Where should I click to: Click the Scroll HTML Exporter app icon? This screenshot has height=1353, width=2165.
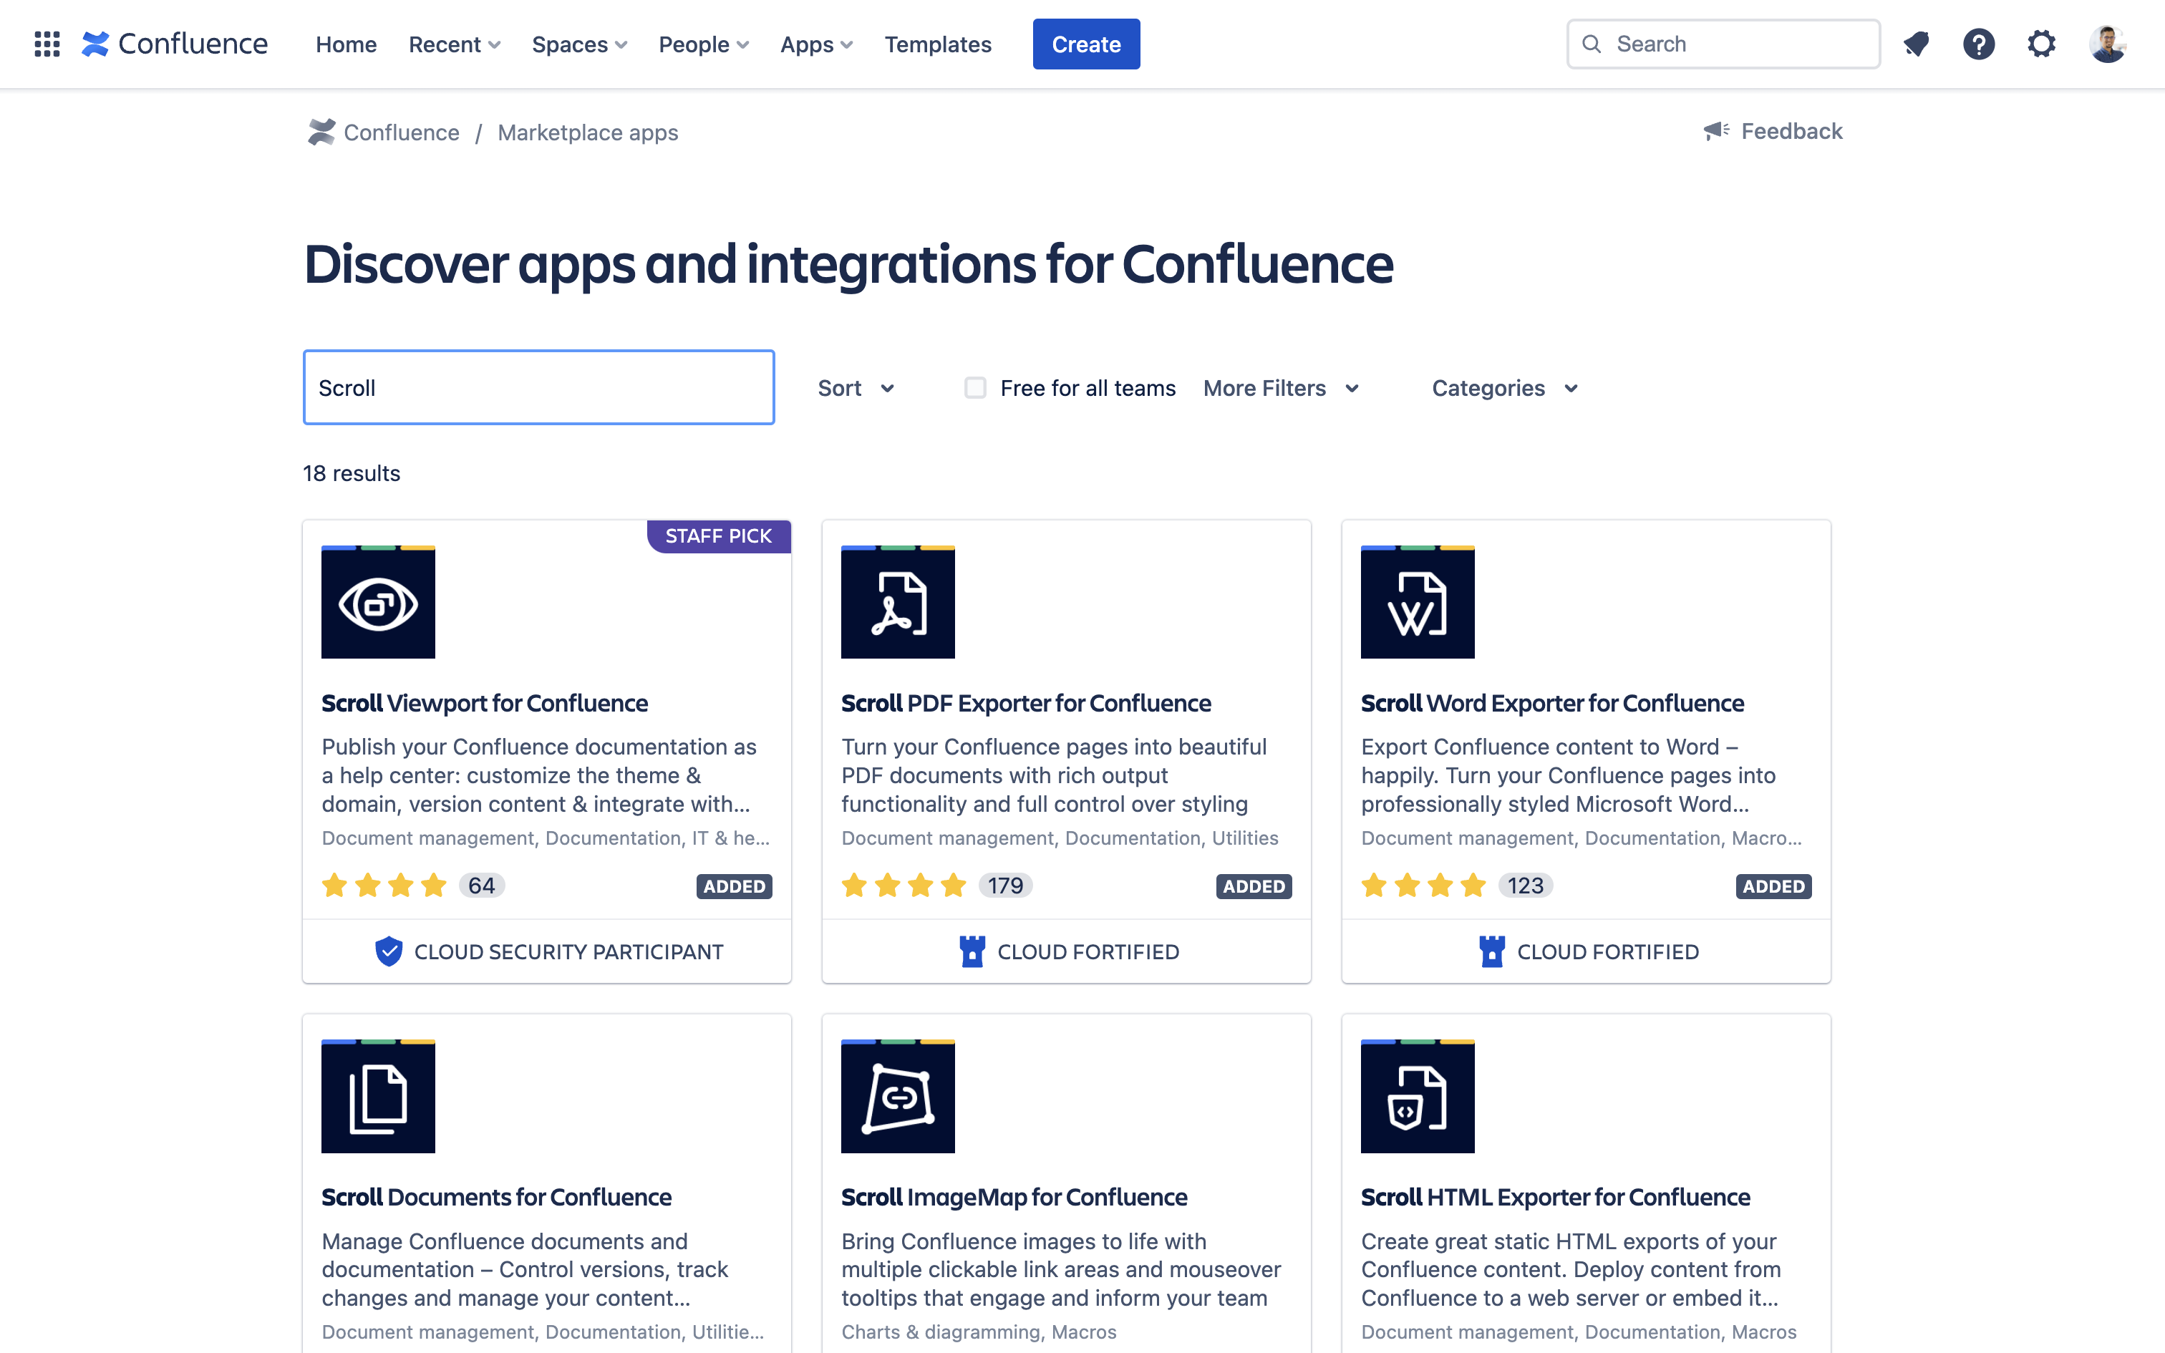coord(1417,1096)
